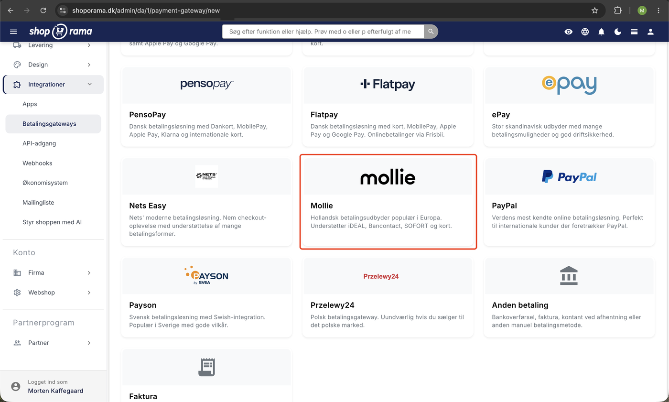This screenshot has height=402, width=669.
Task: Open browser extensions puzzle icon
Action: [618, 10]
